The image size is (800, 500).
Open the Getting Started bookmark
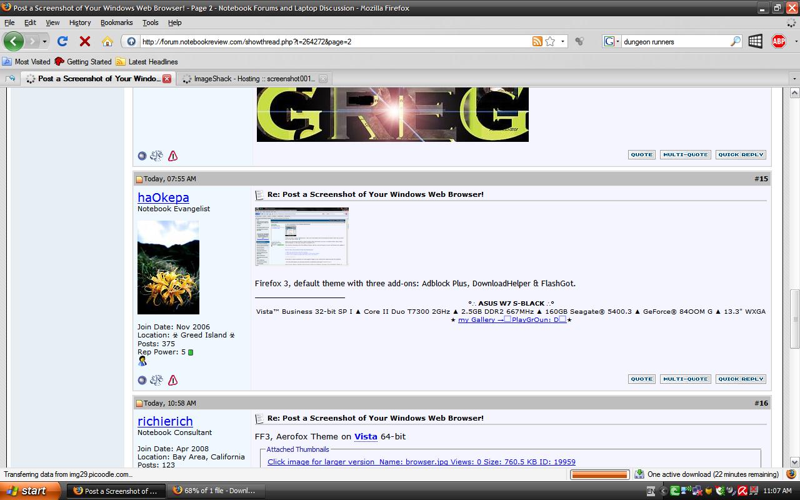(x=82, y=62)
